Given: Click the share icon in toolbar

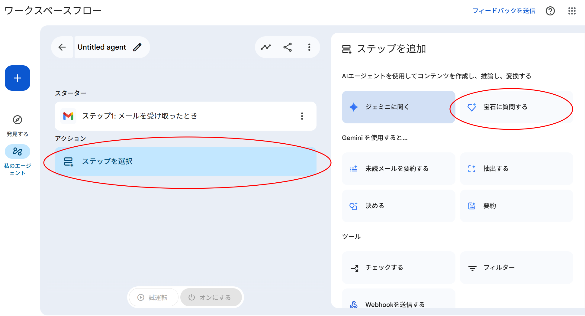Looking at the screenshot, I should tap(288, 47).
